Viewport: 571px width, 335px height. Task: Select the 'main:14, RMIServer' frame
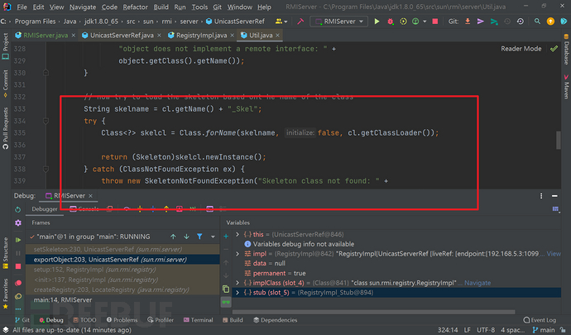pyautogui.click(x=122, y=300)
